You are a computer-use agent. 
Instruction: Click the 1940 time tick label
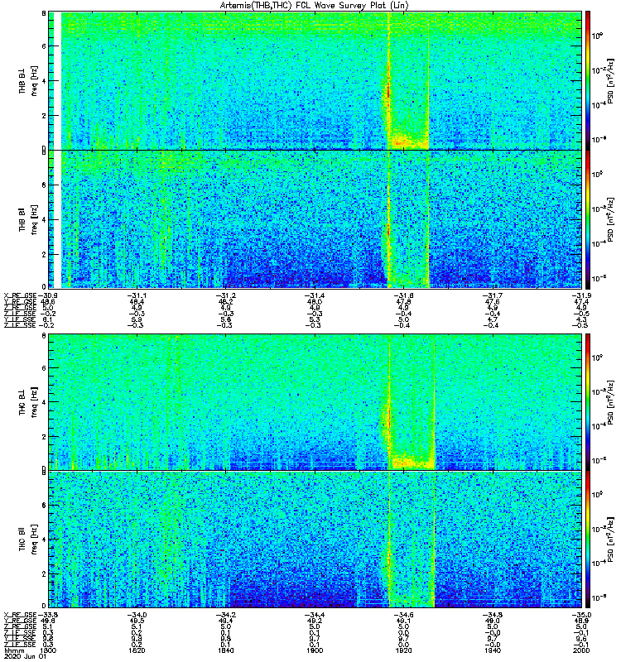coord(492,650)
